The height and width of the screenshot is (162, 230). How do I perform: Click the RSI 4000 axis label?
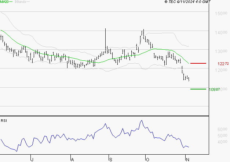222,142
